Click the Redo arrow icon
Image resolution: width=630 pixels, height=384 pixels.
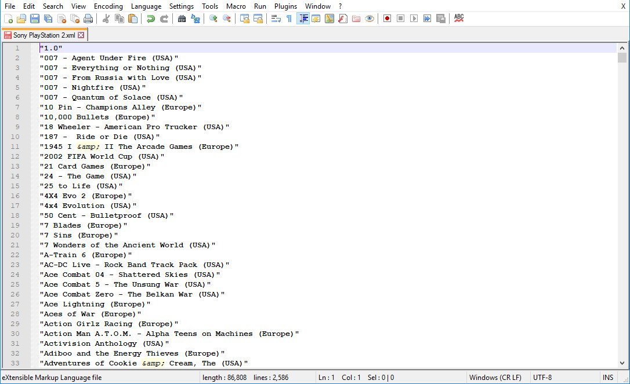click(x=164, y=19)
